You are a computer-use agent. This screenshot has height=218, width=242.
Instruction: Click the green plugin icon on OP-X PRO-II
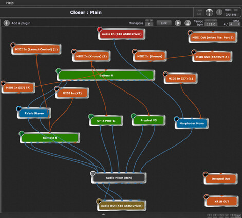click(x=91, y=116)
